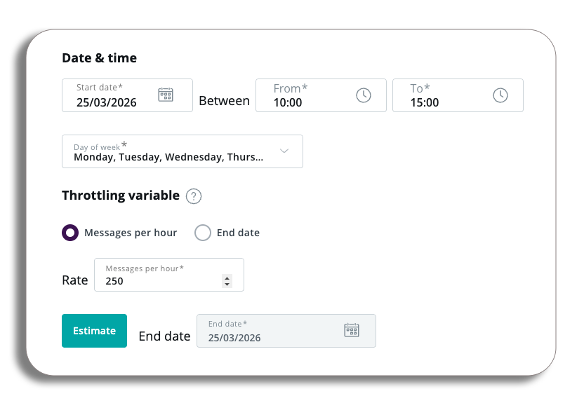This screenshot has width=584, height=403.
Task: Increase messages per hour with up arrow
Action: point(227,278)
